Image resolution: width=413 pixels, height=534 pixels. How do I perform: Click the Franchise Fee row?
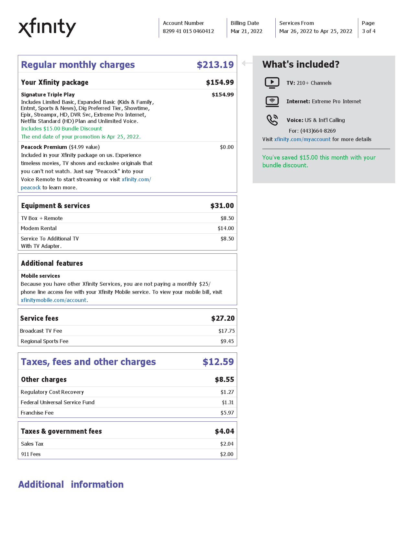pyautogui.click(x=127, y=413)
